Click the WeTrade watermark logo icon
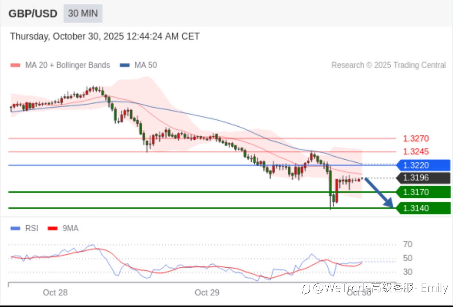 [307, 289]
